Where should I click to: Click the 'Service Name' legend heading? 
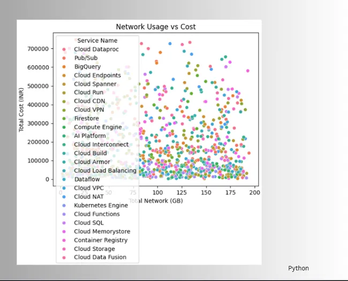(97, 41)
